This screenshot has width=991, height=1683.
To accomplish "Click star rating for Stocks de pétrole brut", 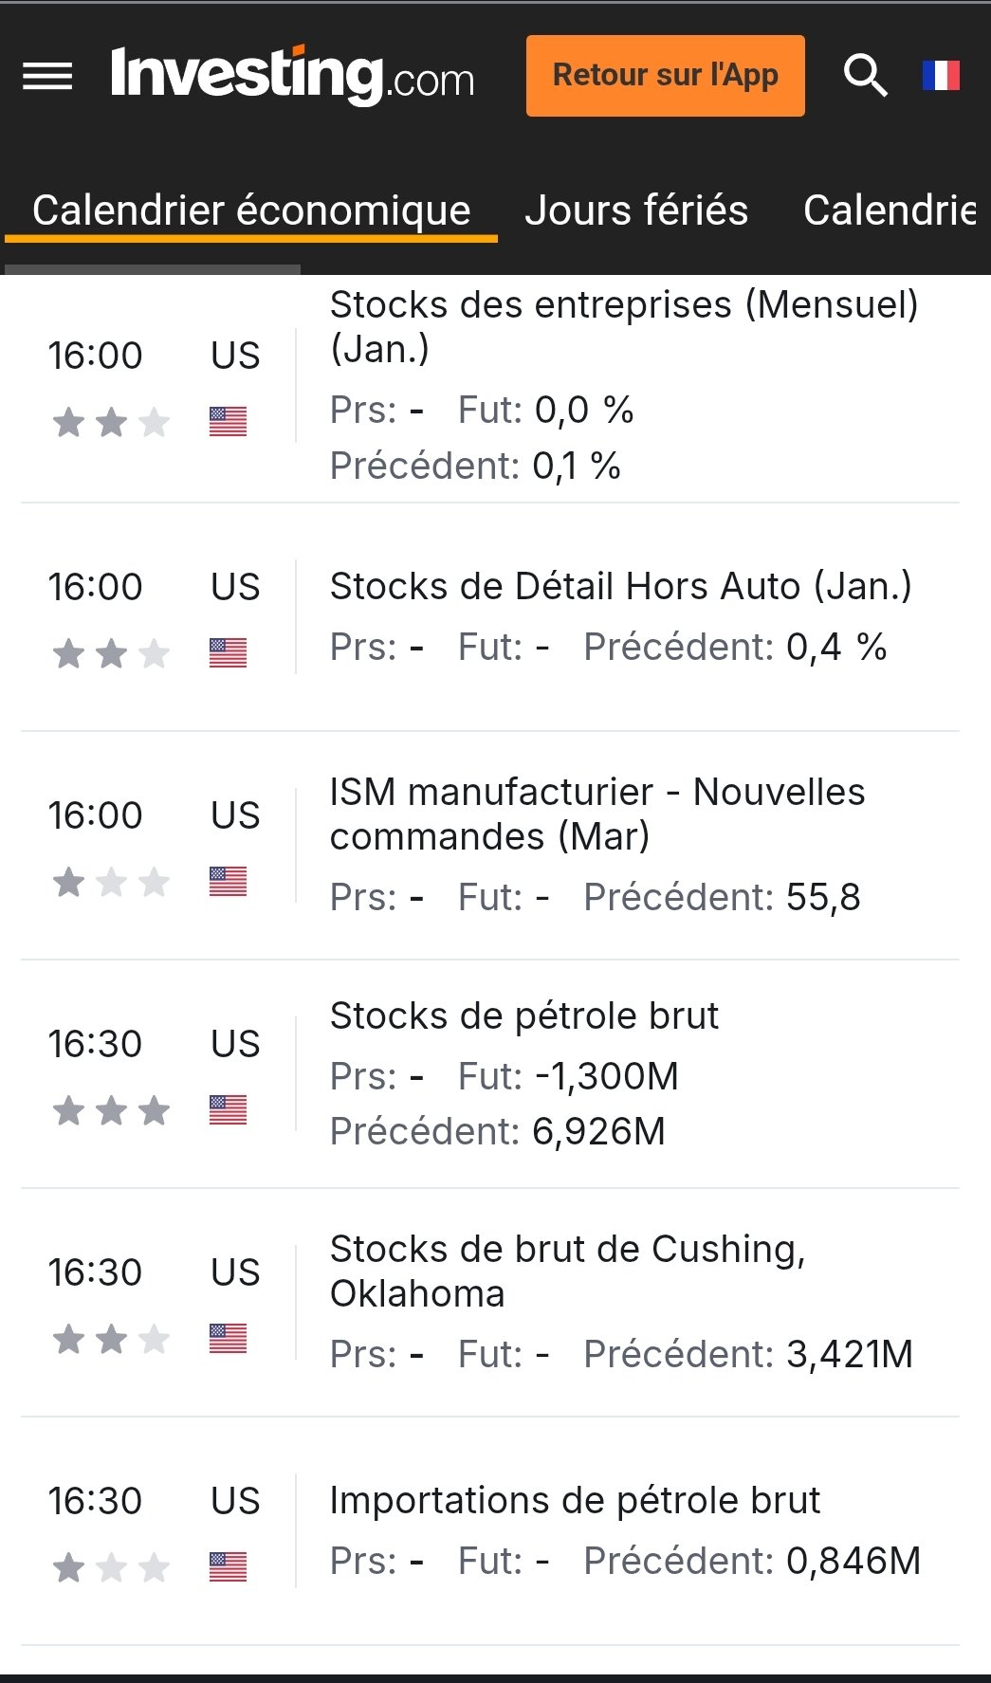I will (111, 1110).
